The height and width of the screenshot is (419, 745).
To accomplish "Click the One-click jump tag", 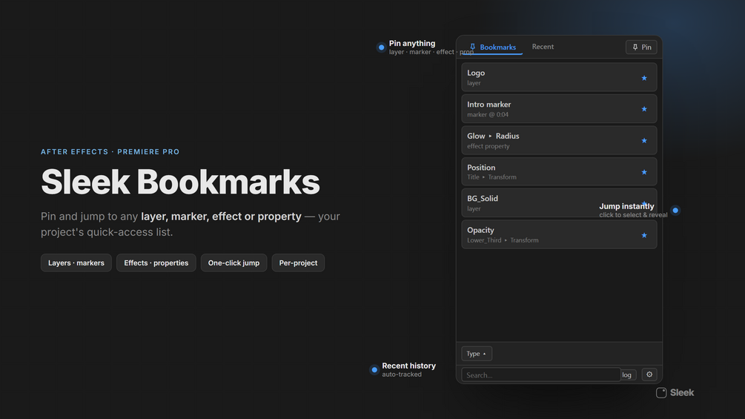I will [x=234, y=263].
